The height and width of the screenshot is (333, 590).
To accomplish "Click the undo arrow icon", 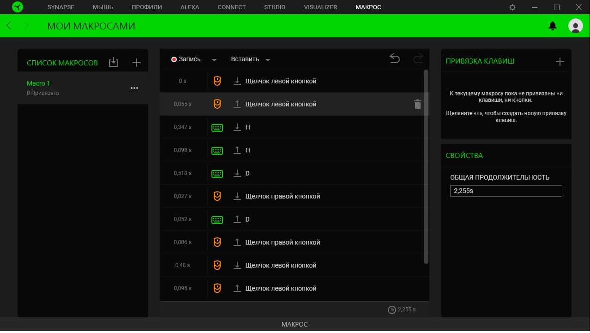I will pos(394,58).
